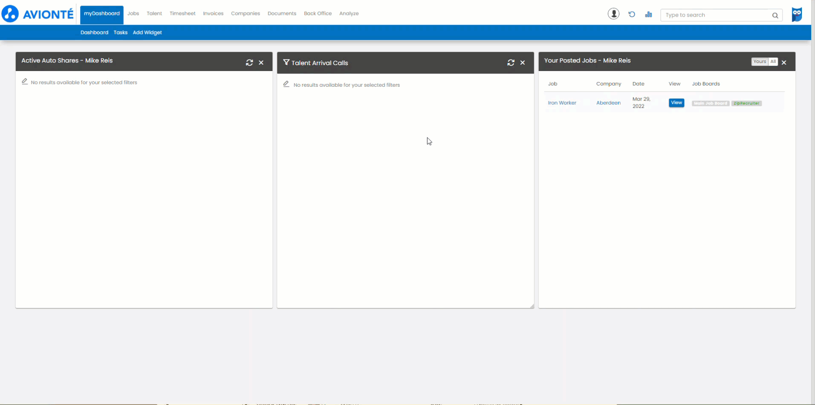The width and height of the screenshot is (815, 405).
Task: Switch to the myDashboard tab
Action: click(101, 13)
